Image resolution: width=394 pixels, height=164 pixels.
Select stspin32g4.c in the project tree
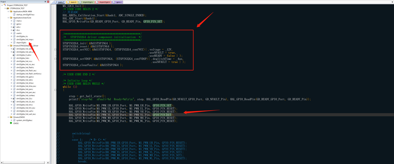coord(21,43)
